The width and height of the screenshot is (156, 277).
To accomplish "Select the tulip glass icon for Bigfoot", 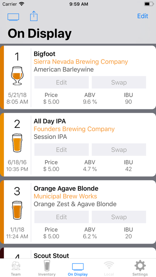I will [17, 76].
